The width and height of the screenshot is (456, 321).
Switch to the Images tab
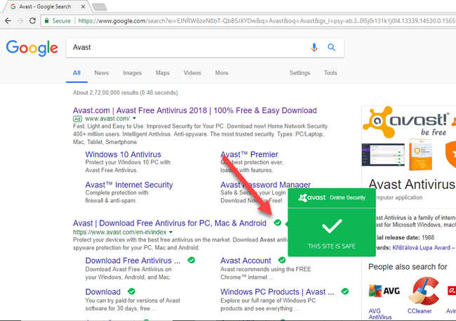pos(132,73)
